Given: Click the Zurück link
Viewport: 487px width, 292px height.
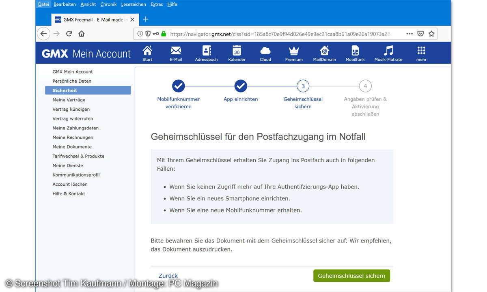Looking at the screenshot, I should pos(168,276).
